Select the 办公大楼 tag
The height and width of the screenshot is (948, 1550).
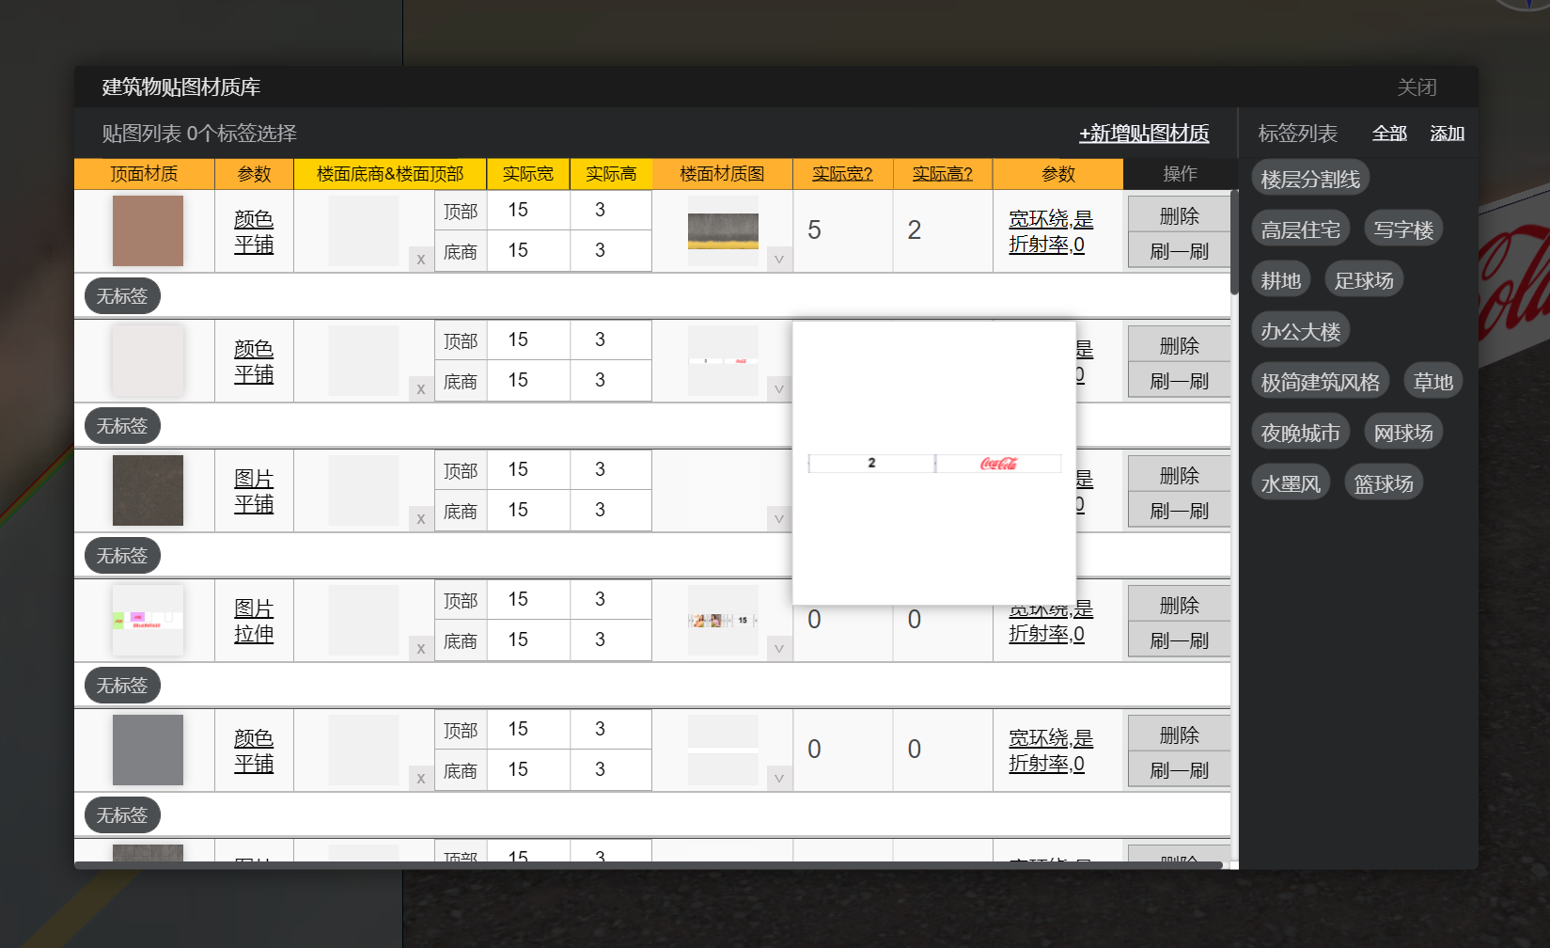click(x=1301, y=331)
